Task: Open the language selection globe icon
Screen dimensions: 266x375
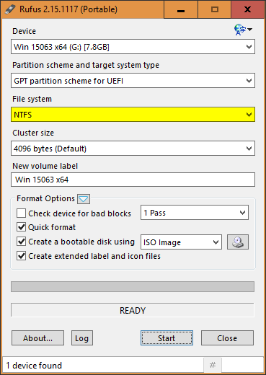Action: coord(243,30)
